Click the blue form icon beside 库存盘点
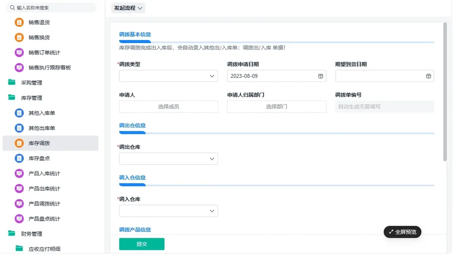This screenshot has width=455, height=255. 19,158
